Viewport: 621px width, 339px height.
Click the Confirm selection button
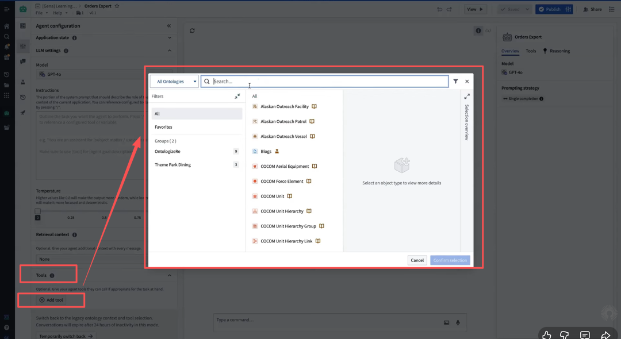tap(450, 260)
